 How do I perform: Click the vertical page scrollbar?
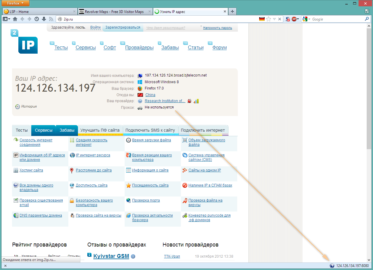(x=369, y=89)
